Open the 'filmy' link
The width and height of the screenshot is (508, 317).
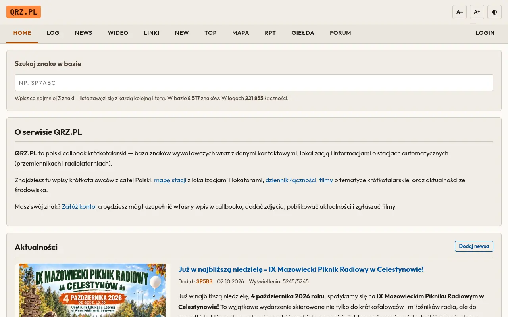click(x=326, y=180)
